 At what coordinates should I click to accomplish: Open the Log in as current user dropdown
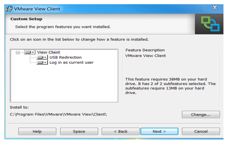42,63
